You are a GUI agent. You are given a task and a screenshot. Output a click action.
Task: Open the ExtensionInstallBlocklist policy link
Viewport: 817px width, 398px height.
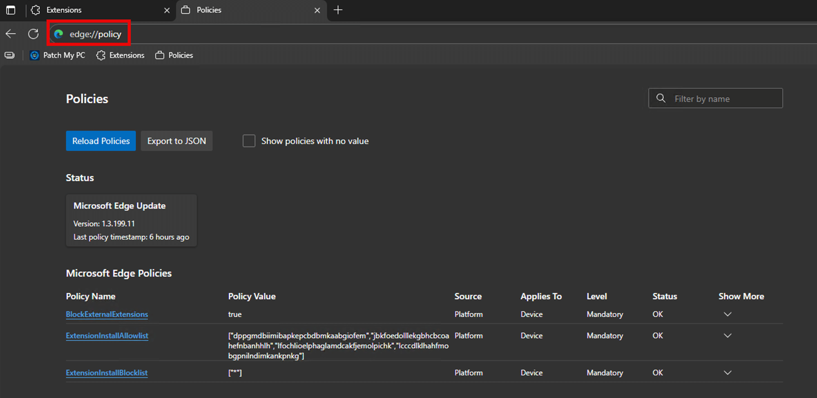(107, 373)
